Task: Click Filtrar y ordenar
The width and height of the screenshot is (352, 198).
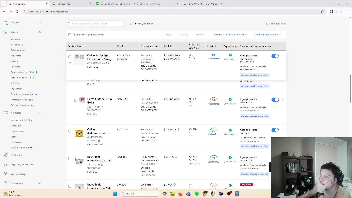Action: pyautogui.click(x=141, y=24)
